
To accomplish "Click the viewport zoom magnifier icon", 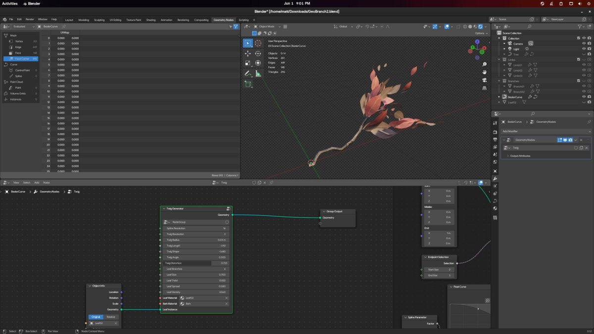I will coord(484,64).
